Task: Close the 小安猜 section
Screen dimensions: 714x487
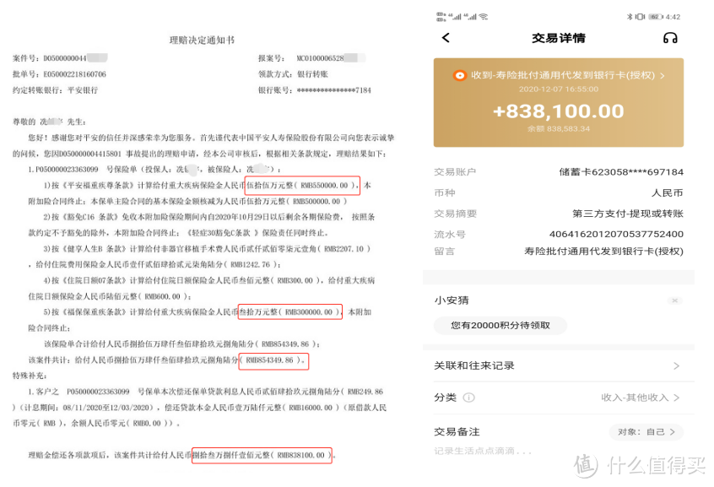Action: [x=675, y=300]
